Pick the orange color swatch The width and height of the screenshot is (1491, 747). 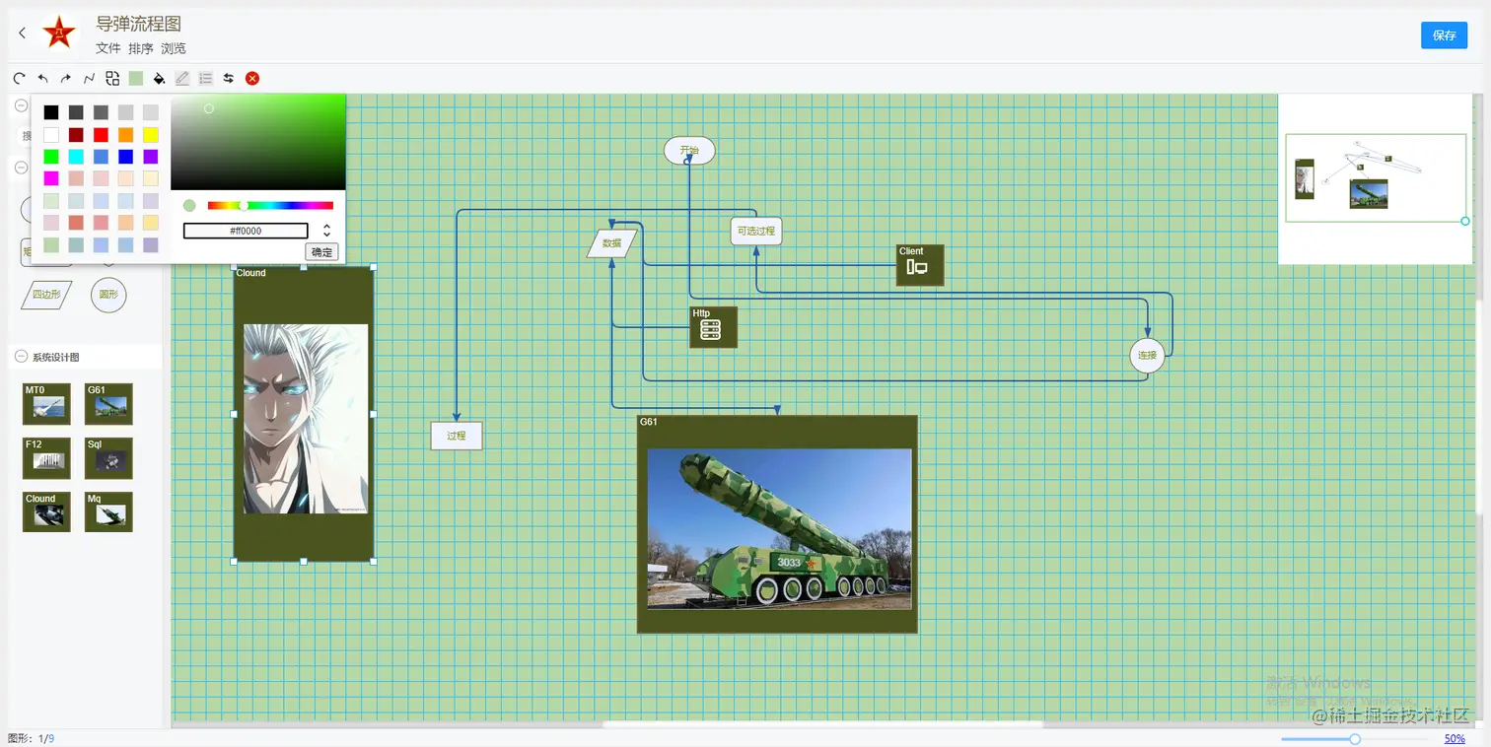tap(125, 134)
